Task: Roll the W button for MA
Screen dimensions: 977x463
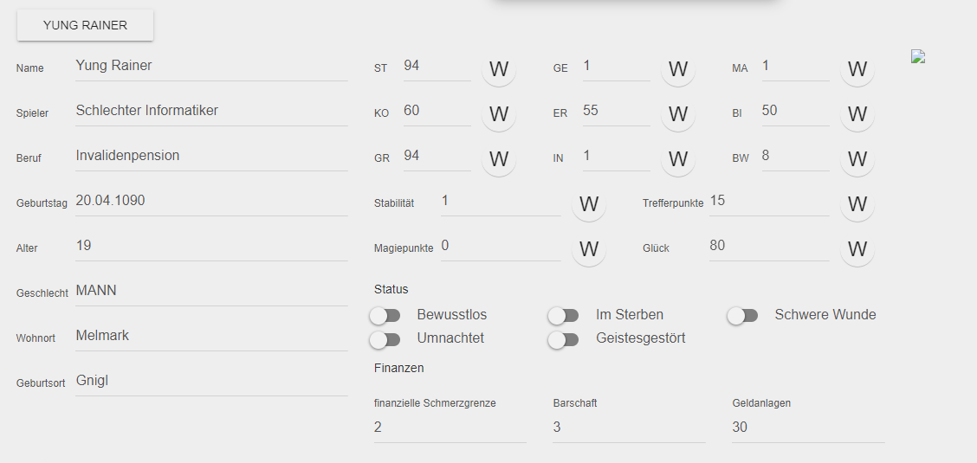Action: 857,69
